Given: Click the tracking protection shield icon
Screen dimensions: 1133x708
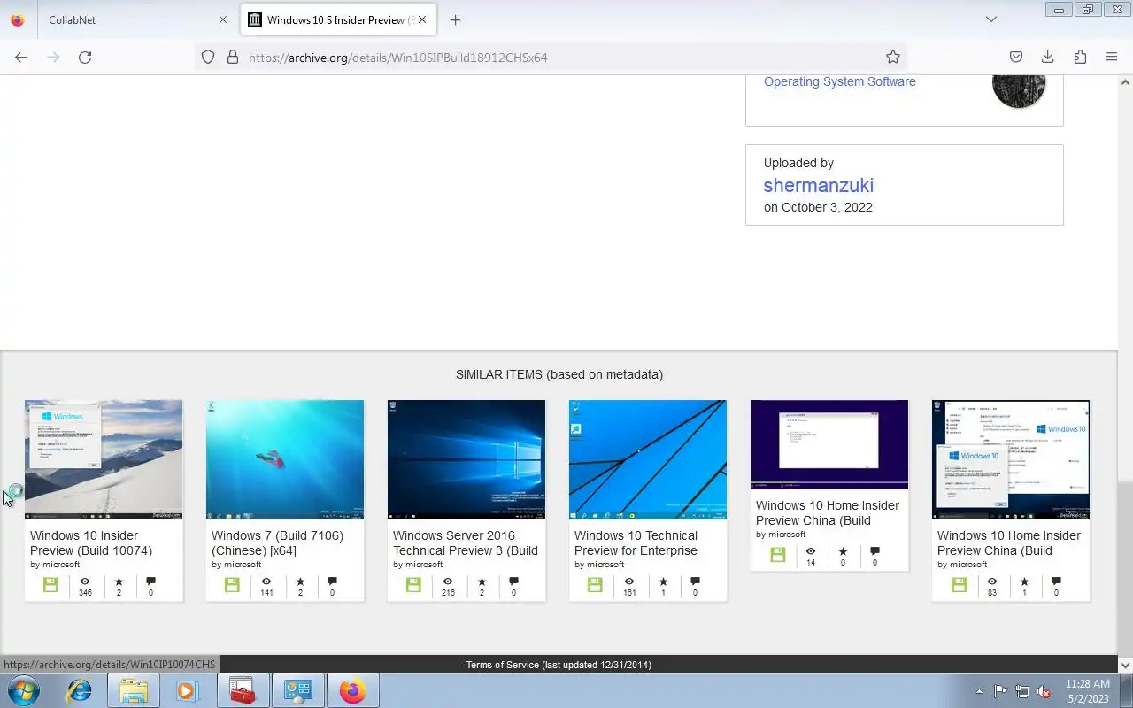Looking at the screenshot, I should click(208, 57).
